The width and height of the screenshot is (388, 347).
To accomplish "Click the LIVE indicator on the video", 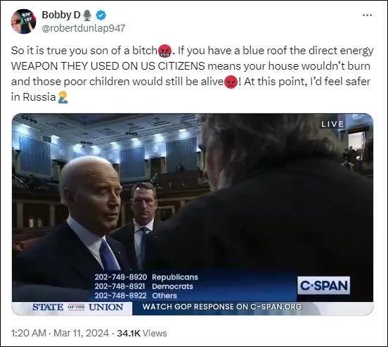I will point(332,124).
